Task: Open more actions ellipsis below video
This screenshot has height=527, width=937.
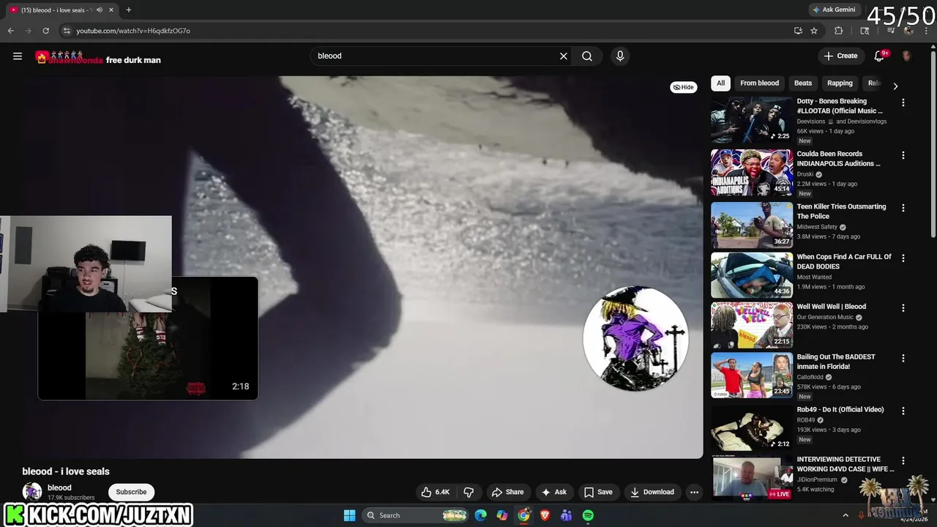Action: (x=694, y=492)
